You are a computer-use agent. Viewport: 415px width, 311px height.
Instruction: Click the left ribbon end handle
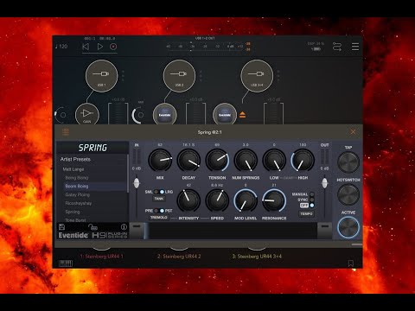tap(137, 231)
